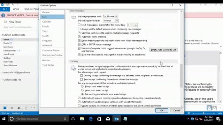Screen dimensions: 223x125
Task: Open the Junk E-mail folder
Action: click(x=9, y=54)
